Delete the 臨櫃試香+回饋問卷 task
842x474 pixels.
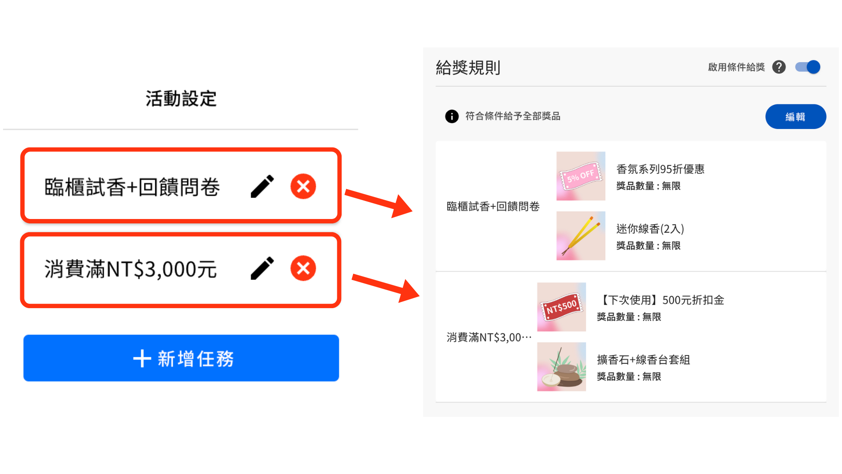[303, 187]
